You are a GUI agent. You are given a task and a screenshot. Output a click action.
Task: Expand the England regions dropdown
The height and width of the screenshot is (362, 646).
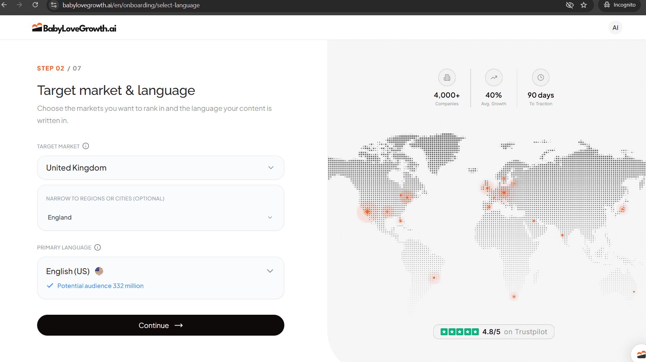161,217
